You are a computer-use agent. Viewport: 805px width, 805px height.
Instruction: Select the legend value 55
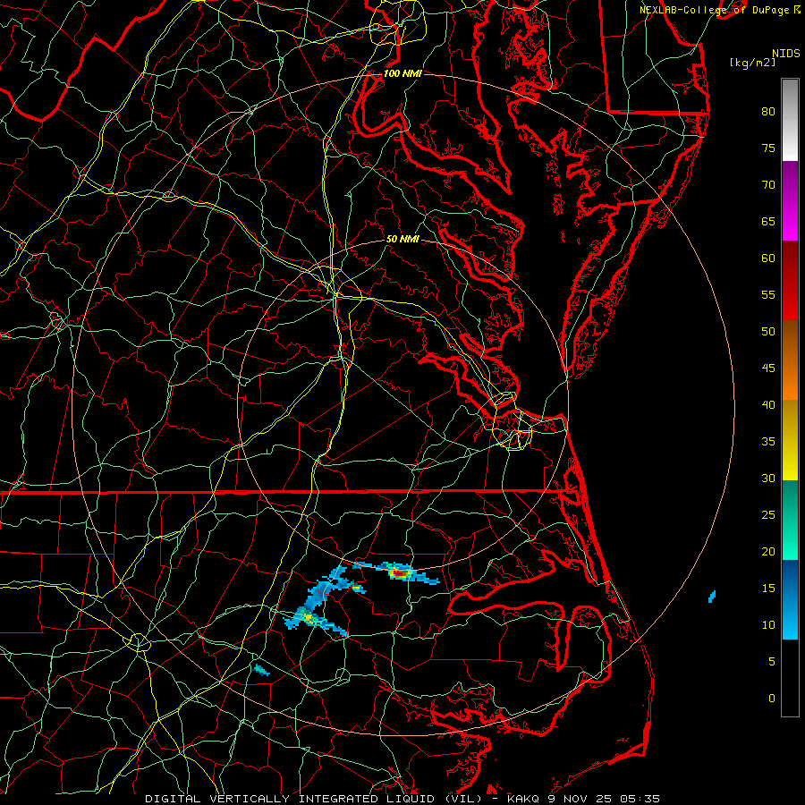point(768,294)
